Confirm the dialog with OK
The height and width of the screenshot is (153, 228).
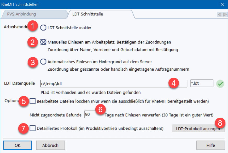point(17,145)
